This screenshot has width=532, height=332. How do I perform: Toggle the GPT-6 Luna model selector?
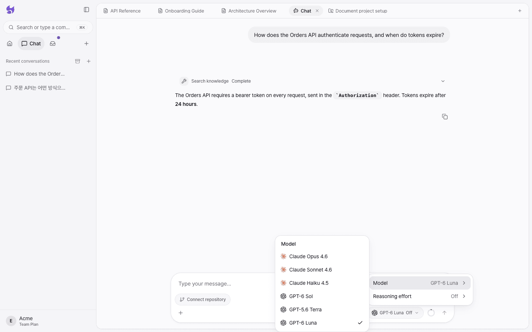point(396,313)
